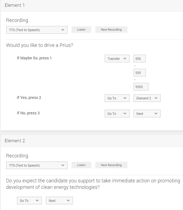
Task: Click the 'Would you like to drive a Prius?' question text
Action: pyautogui.click(x=39, y=45)
